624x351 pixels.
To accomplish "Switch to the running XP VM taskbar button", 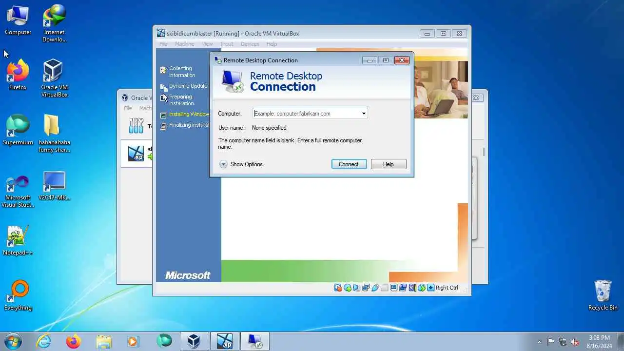I will 225,341.
